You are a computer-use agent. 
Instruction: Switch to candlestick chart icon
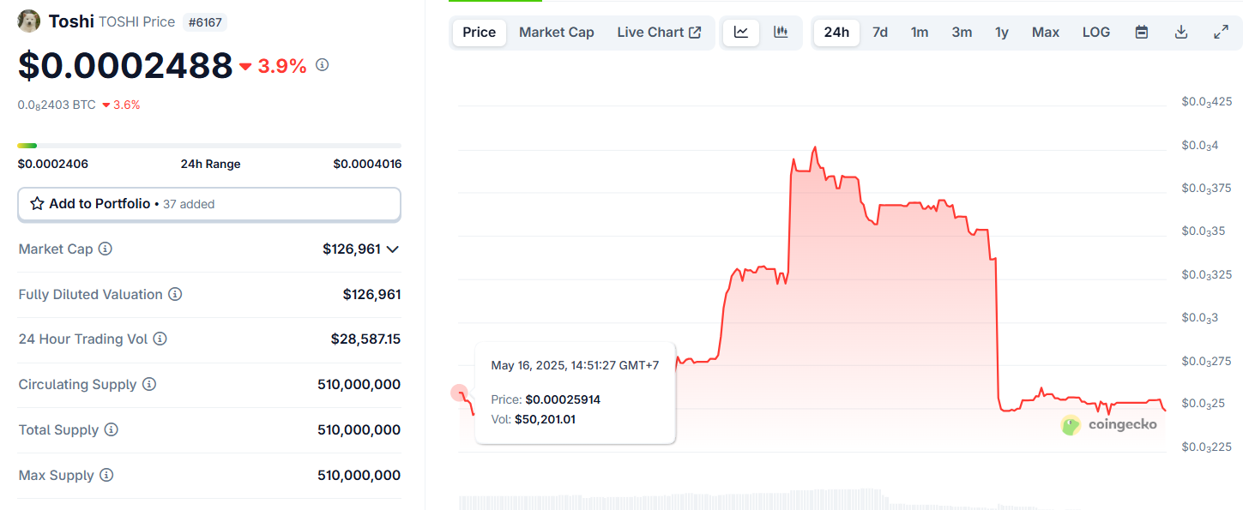pyautogui.click(x=781, y=33)
